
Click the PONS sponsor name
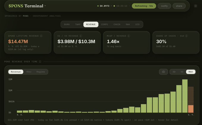pos(26,16)
